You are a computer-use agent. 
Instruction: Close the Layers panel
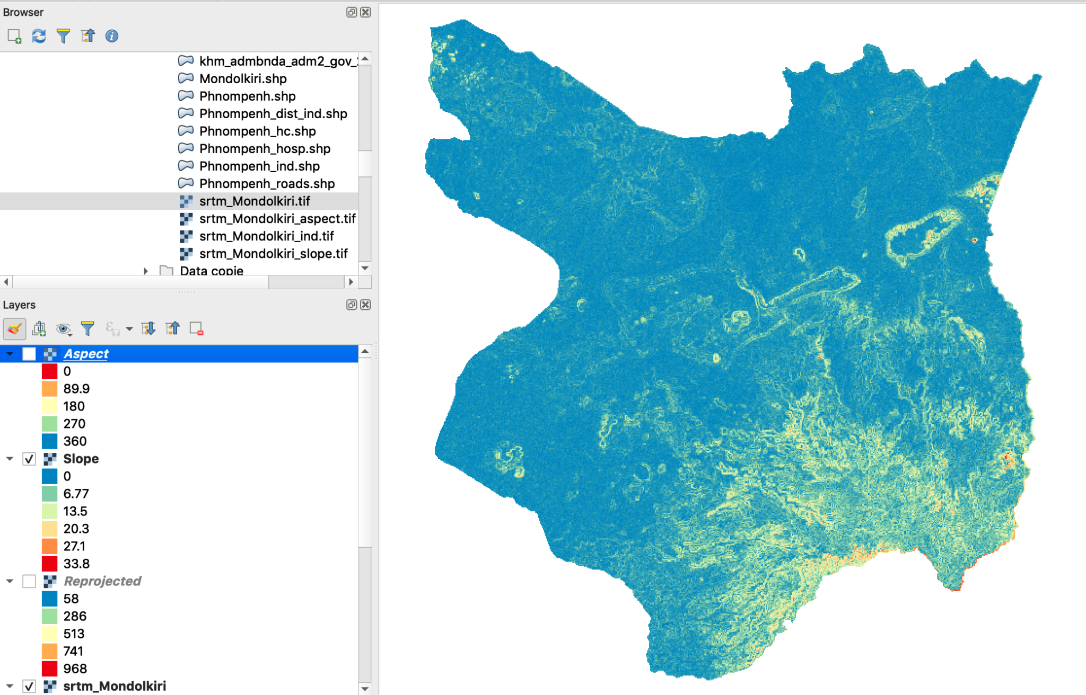coord(365,305)
